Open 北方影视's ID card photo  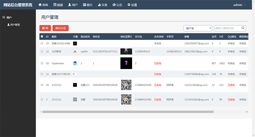coord(126,51)
